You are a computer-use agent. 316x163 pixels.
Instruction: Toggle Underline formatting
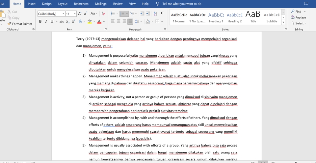click(x=52, y=21)
